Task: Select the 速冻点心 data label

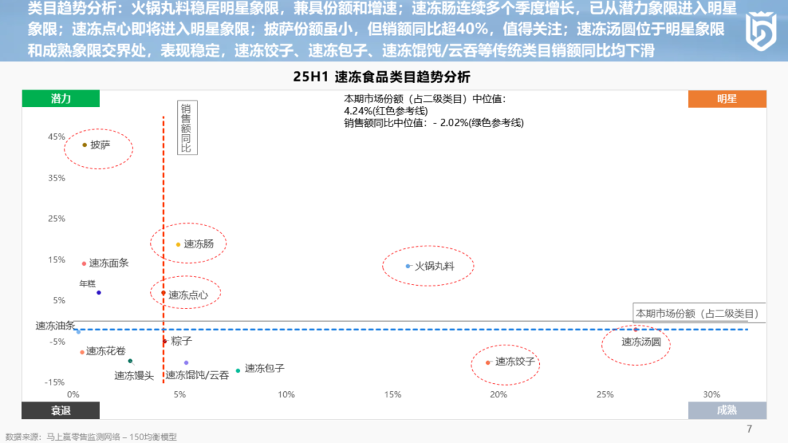Action: point(189,295)
